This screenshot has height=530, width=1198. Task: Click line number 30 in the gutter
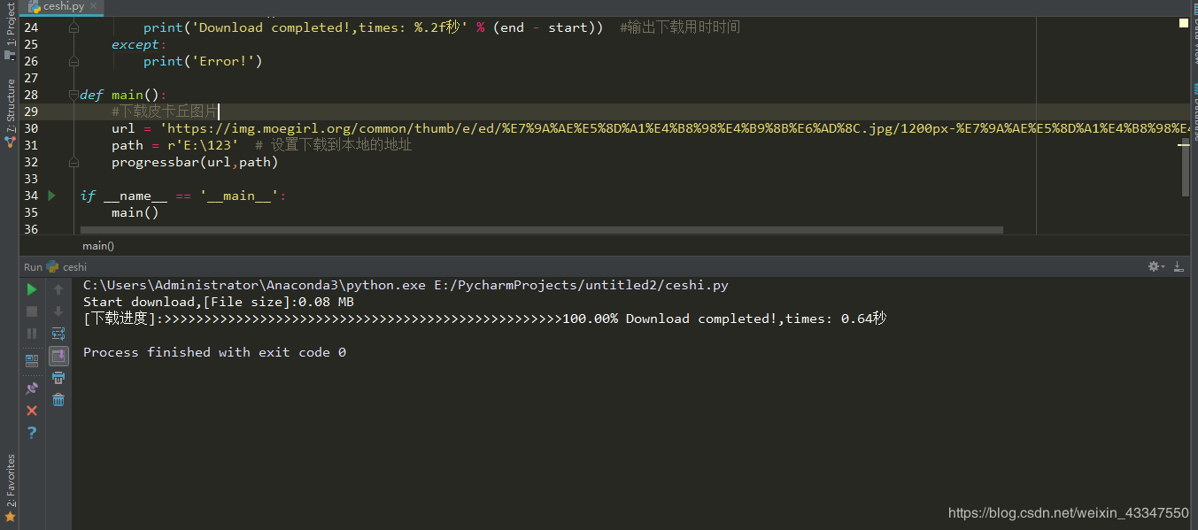click(31, 128)
